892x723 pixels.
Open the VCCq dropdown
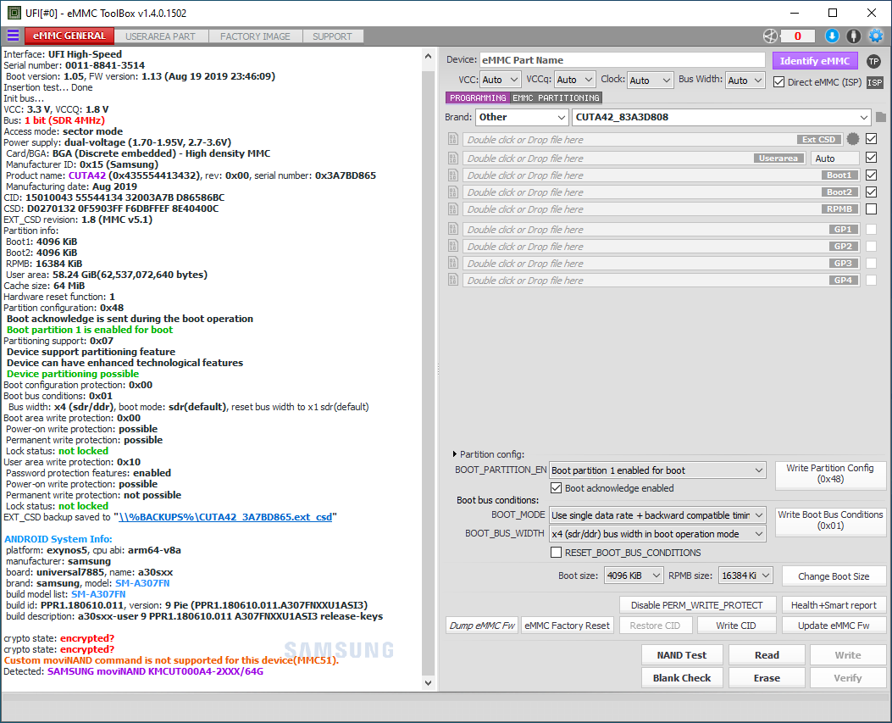[574, 81]
